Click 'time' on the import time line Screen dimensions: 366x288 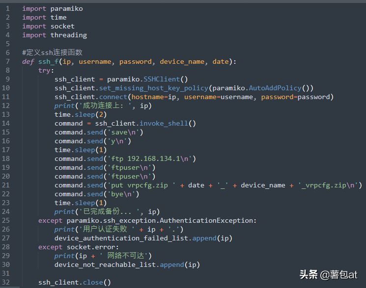click(x=58, y=18)
